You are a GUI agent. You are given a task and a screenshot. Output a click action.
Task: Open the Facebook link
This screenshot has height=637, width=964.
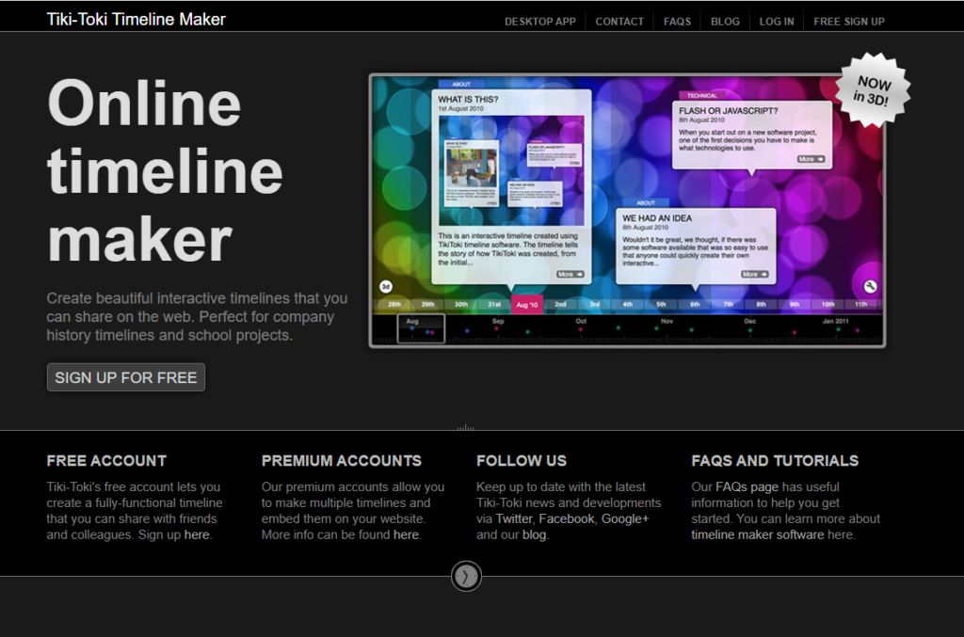[x=567, y=518]
